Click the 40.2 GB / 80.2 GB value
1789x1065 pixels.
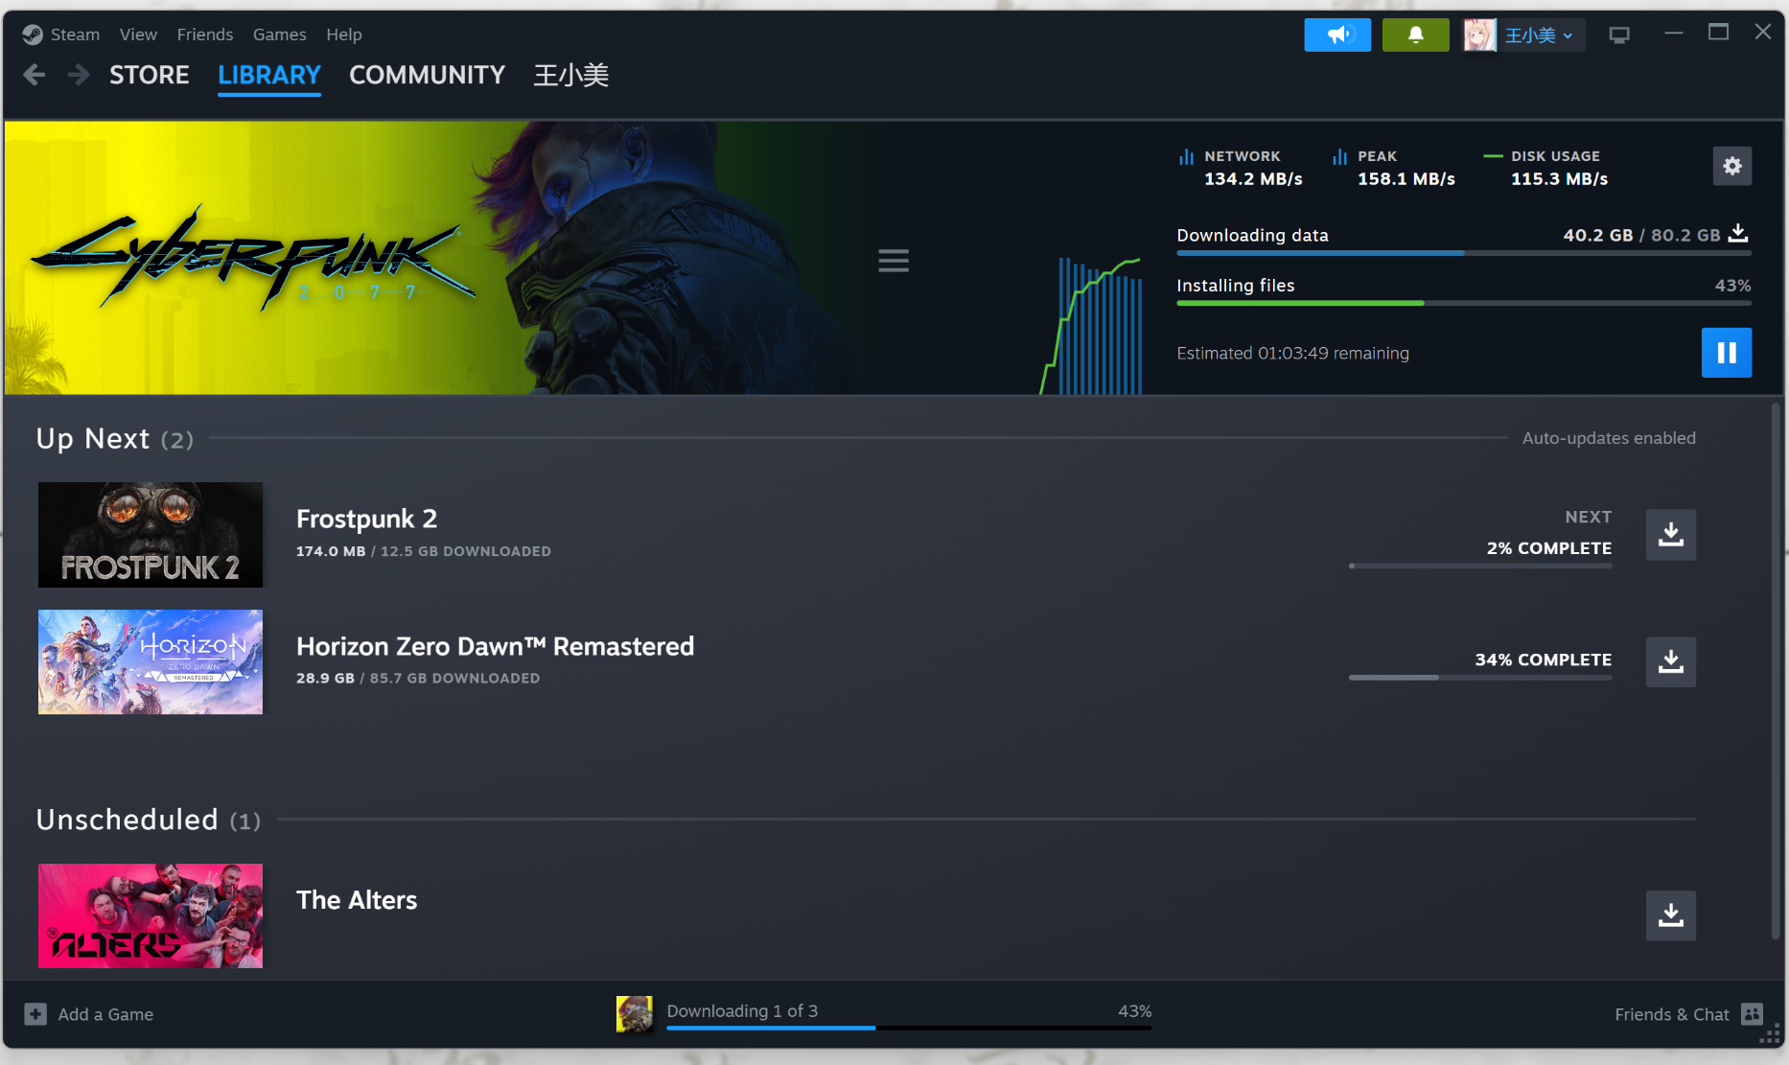coord(1641,235)
